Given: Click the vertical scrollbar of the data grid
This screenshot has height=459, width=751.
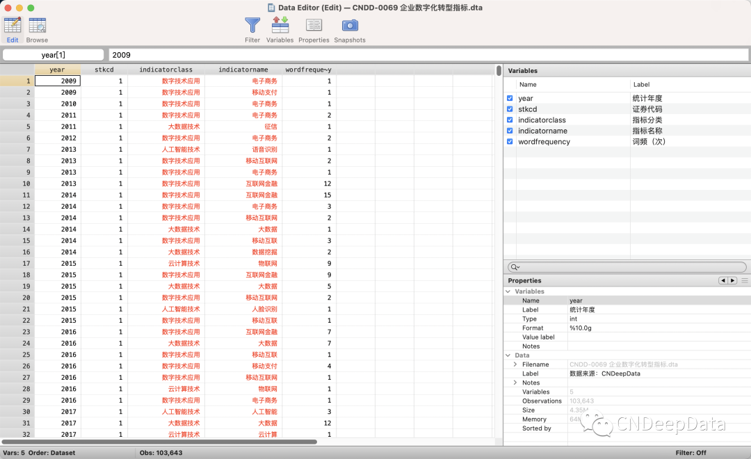Looking at the screenshot, I should coord(499,70).
